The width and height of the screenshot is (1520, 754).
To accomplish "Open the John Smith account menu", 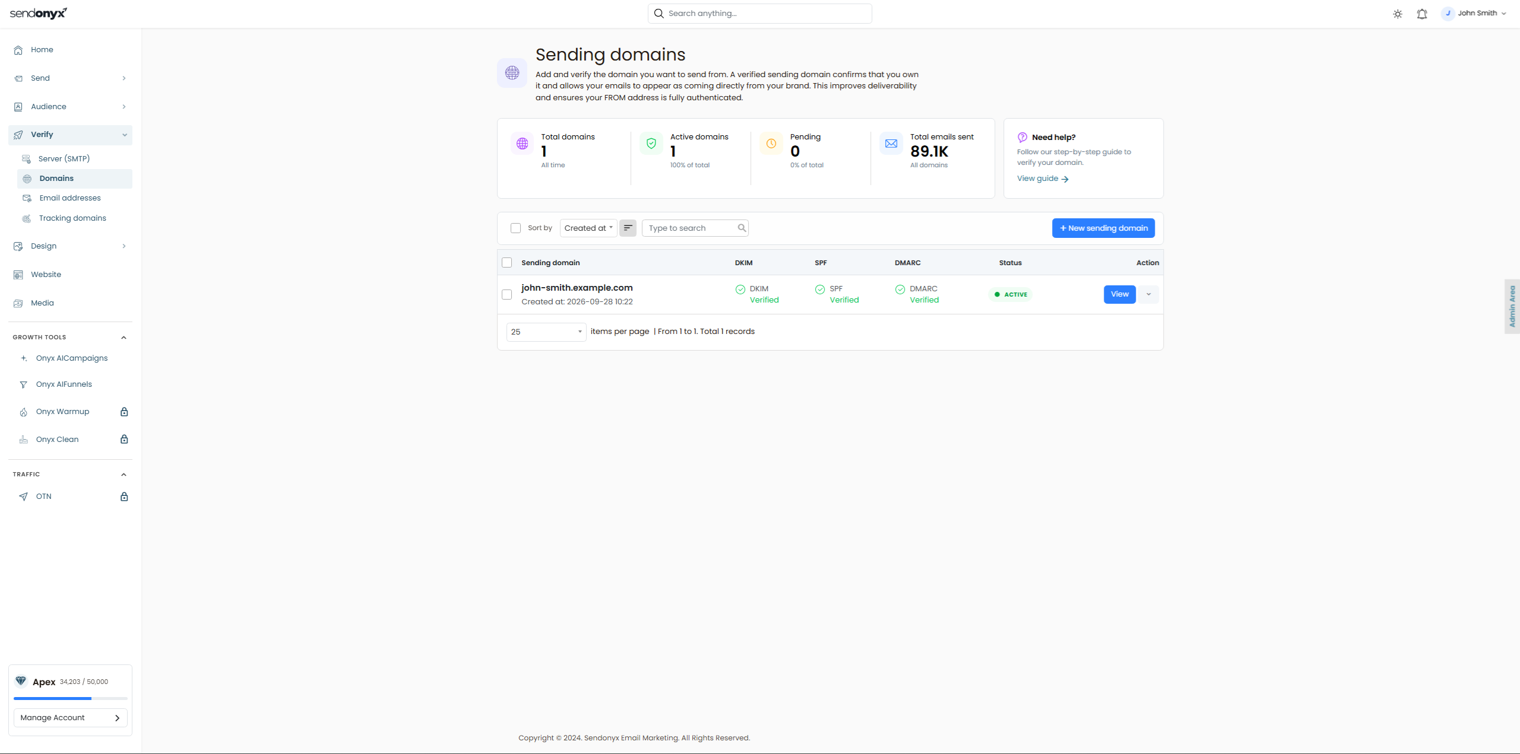I will pos(1474,13).
